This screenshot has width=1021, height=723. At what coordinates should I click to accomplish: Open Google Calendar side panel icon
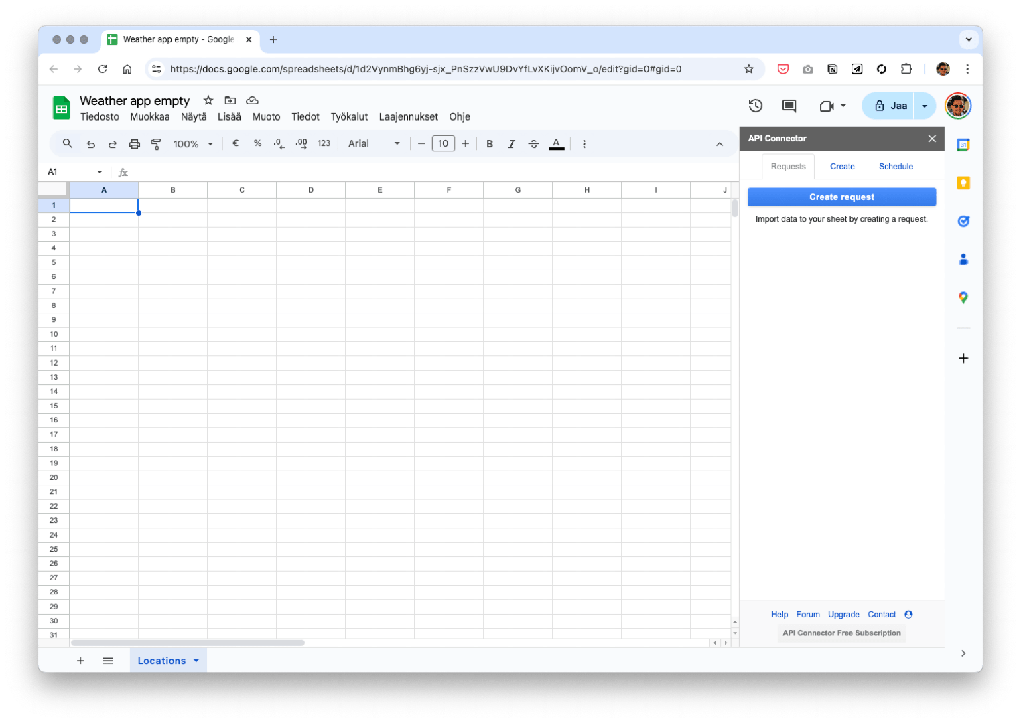[963, 145]
